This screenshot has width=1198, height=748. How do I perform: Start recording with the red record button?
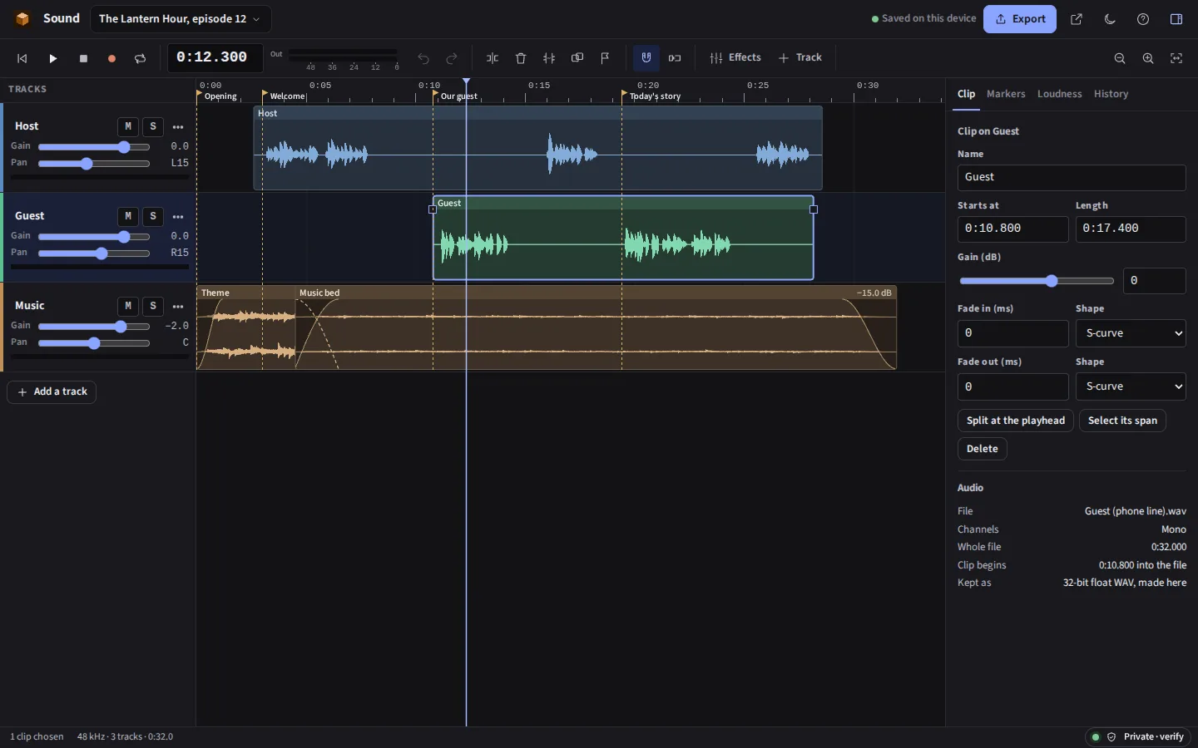[x=111, y=58]
